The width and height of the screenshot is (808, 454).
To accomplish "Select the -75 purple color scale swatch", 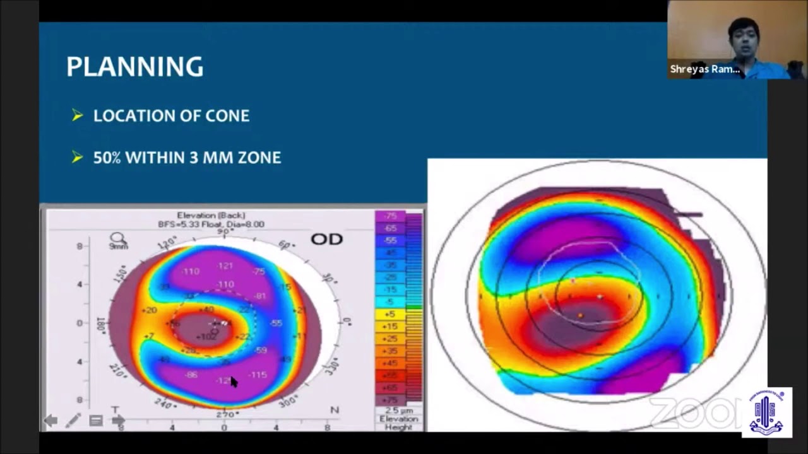I will pos(391,217).
